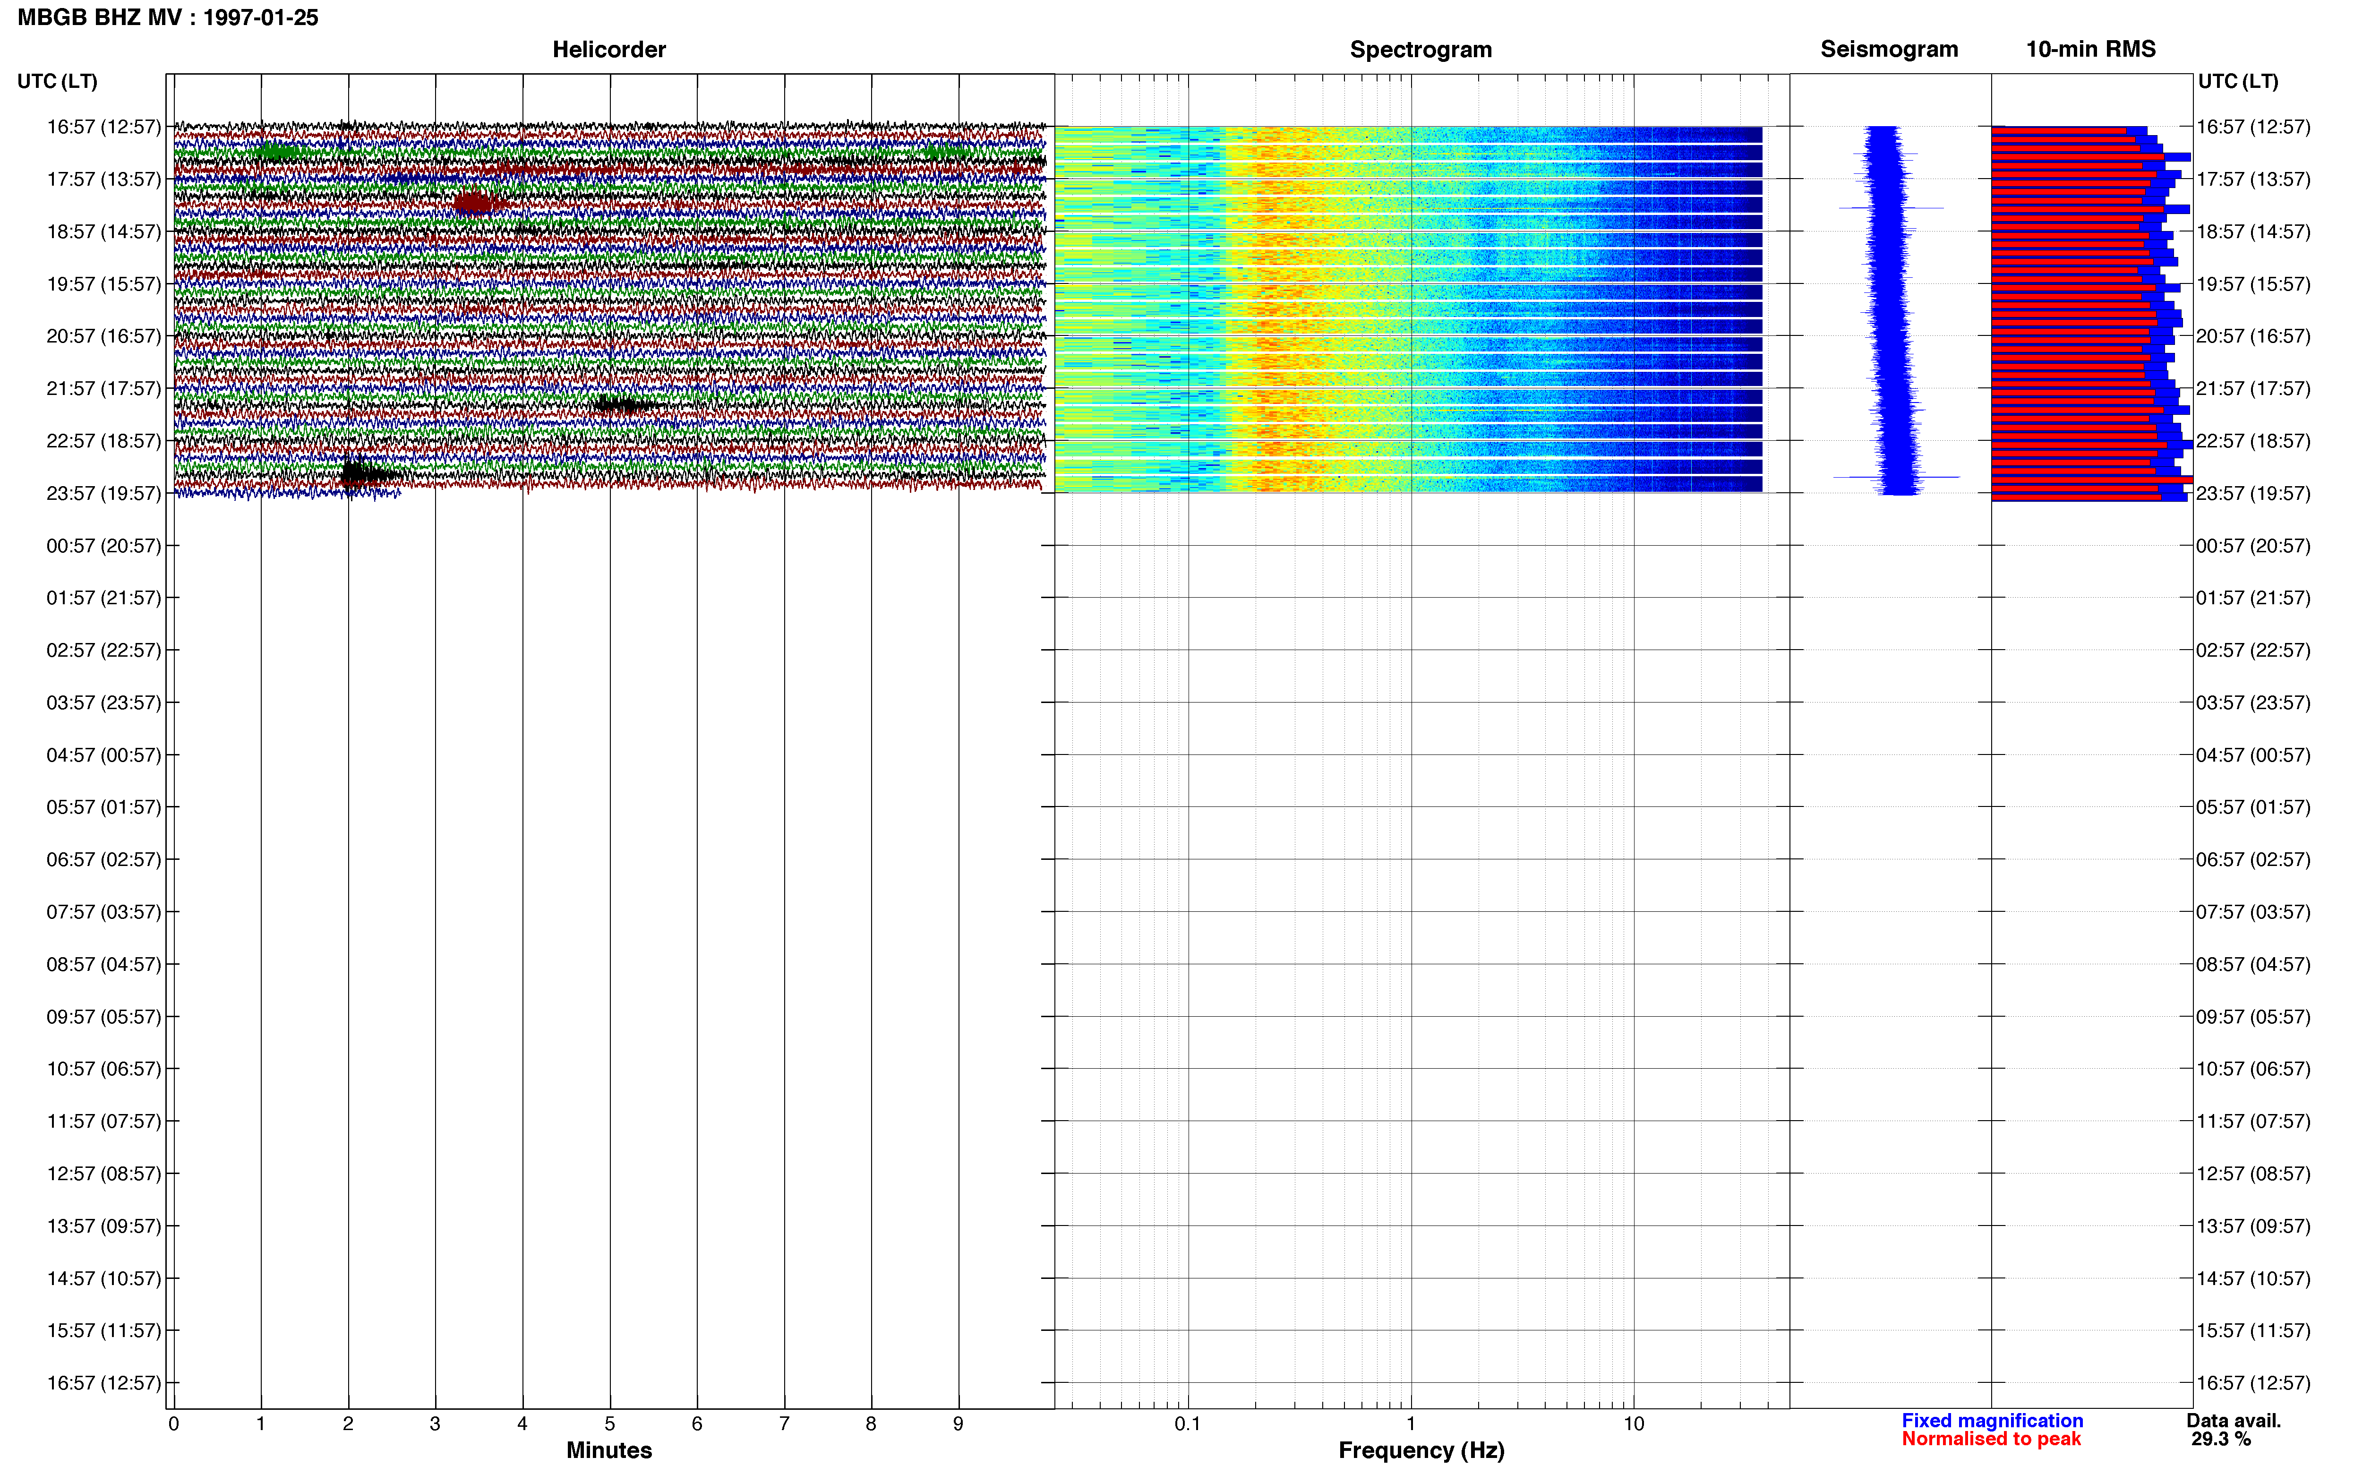Click the RMS-side time label '10:57 (06:57)'
This screenshot has width=2371, height=1483.
pyautogui.click(x=2253, y=1068)
